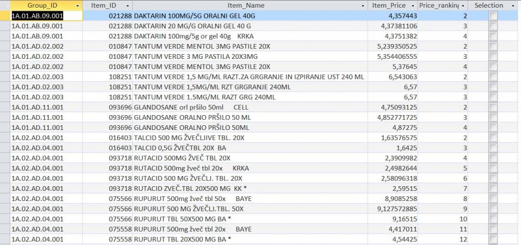Screen dimensions: 521x245
Task: Check Selection for the row priced 5,37645
Action: 493,66
